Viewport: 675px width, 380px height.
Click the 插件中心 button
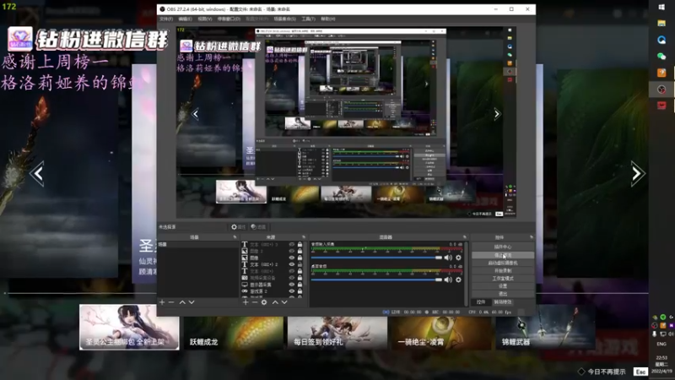click(503, 247)
